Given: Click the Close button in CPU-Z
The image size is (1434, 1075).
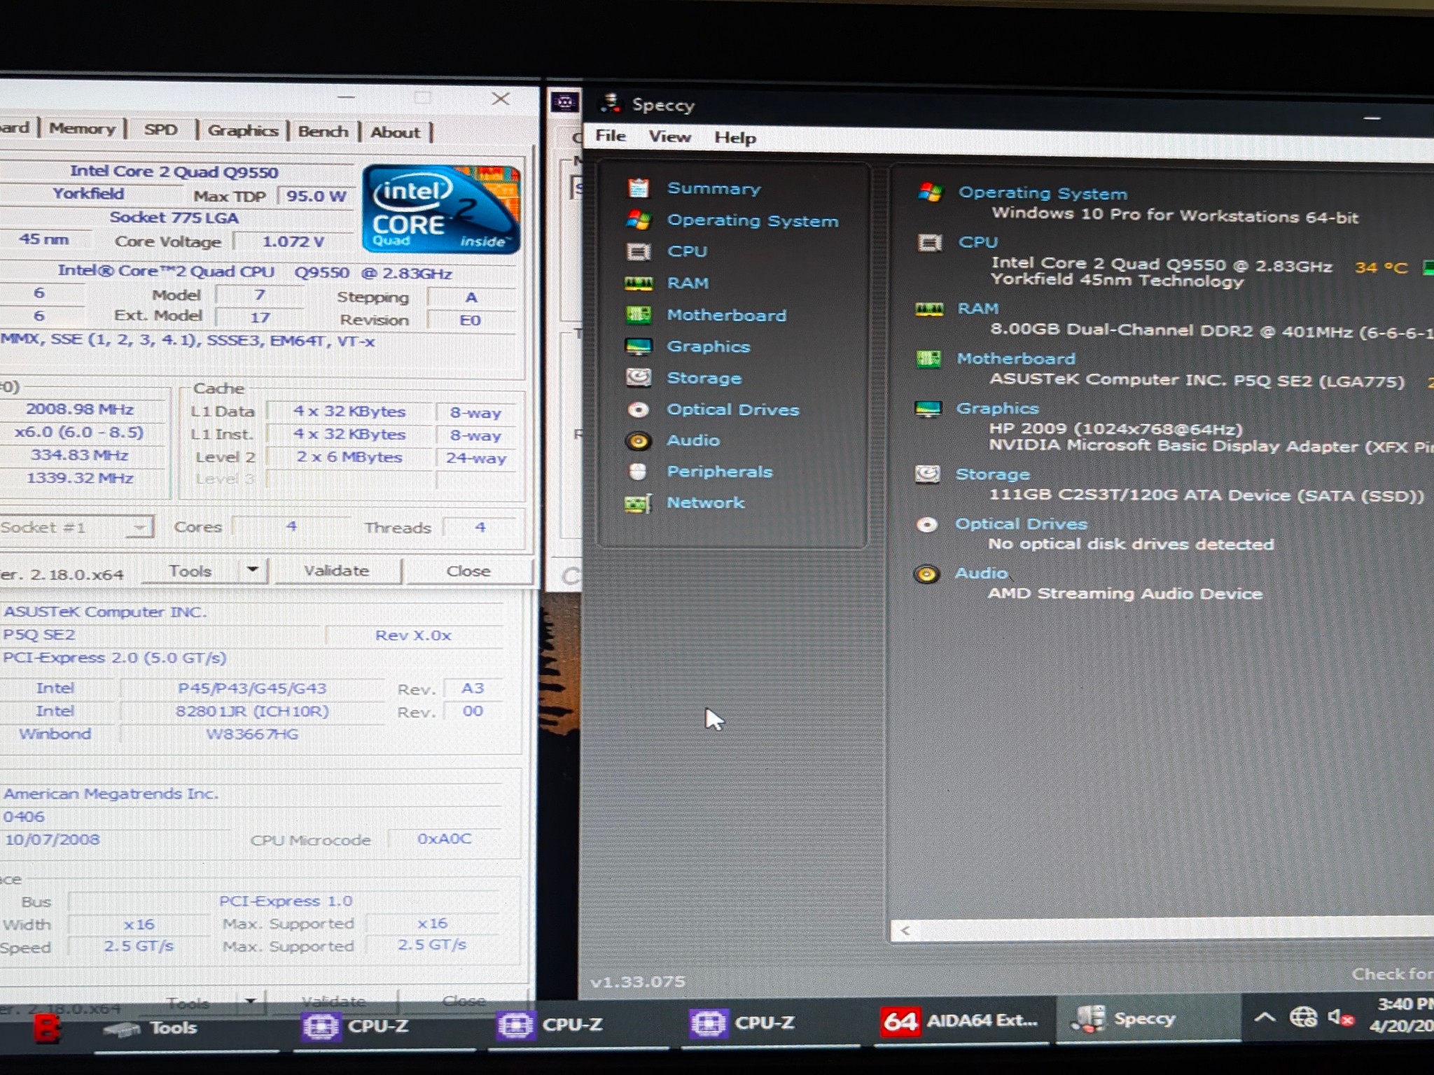Looking at the screenshot, I should tap(468, 571).
